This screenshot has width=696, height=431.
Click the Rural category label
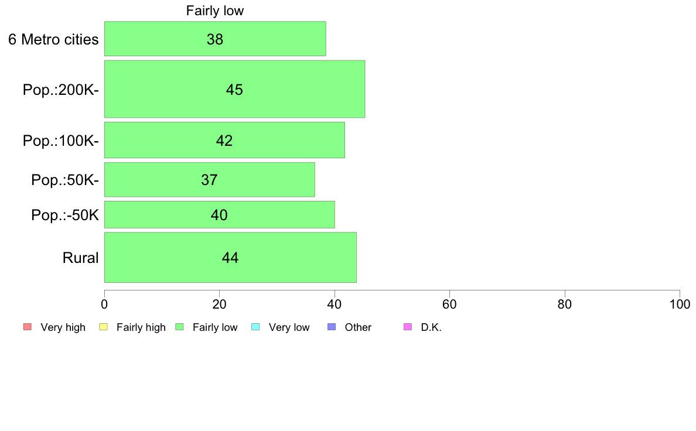(x=80, y=258)
